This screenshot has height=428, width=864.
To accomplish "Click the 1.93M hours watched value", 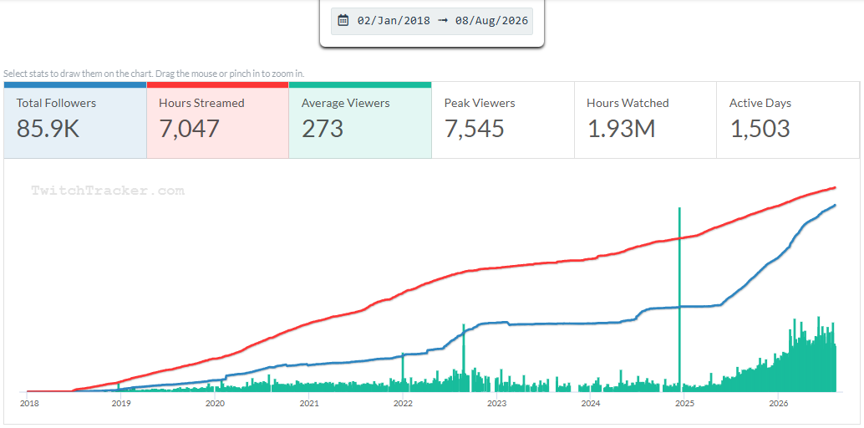I will click(621, 129).
